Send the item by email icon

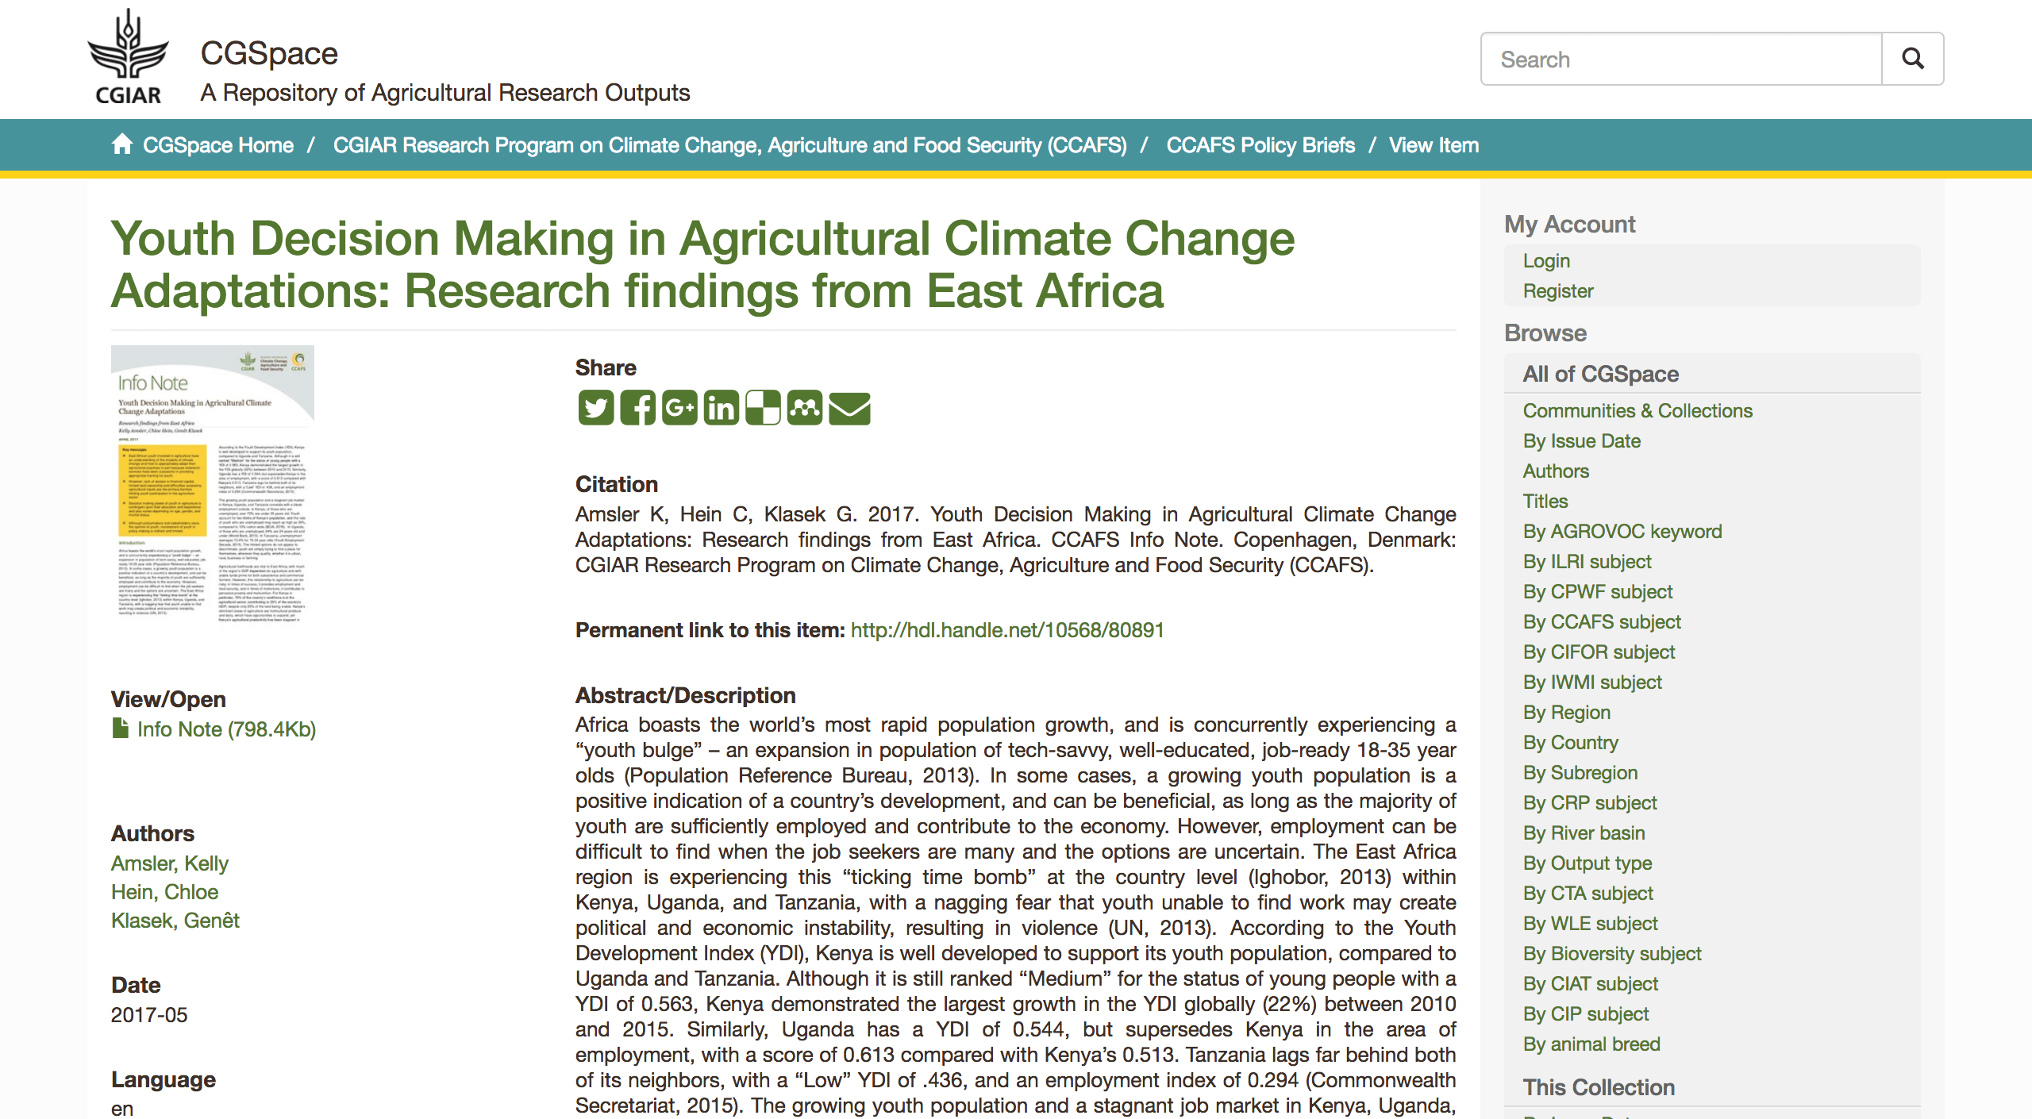[849, 408]
